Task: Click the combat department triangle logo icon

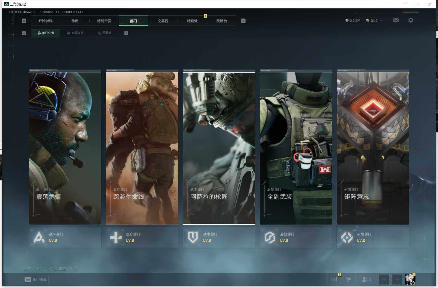Action: point(39,237)
